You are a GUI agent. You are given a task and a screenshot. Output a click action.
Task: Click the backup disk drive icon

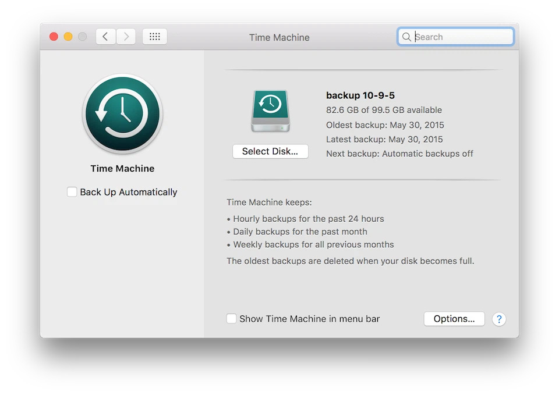[270, 111]
